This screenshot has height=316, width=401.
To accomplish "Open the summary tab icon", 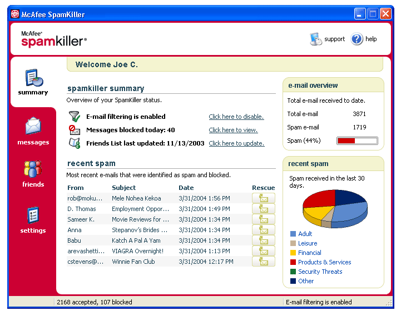I will pyautogui.click(x=34, y=78).
